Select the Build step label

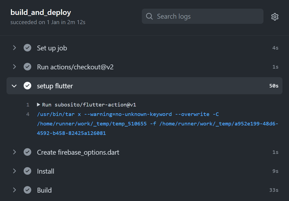(x=45, y=190)
